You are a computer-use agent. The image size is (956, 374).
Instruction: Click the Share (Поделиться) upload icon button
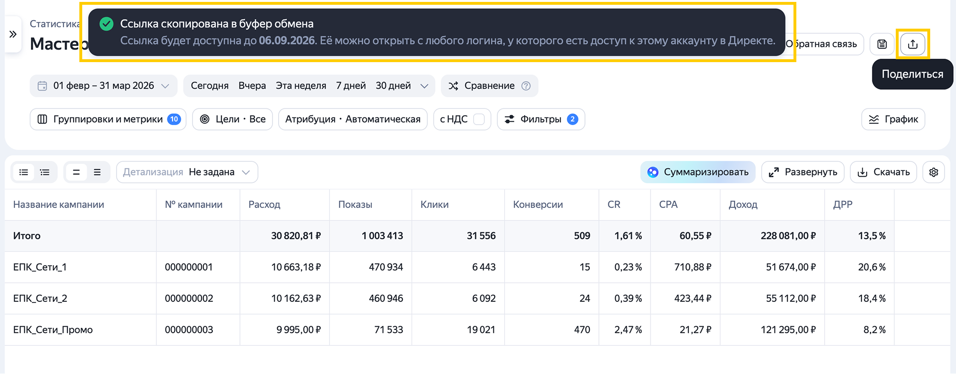coord(913,44)
